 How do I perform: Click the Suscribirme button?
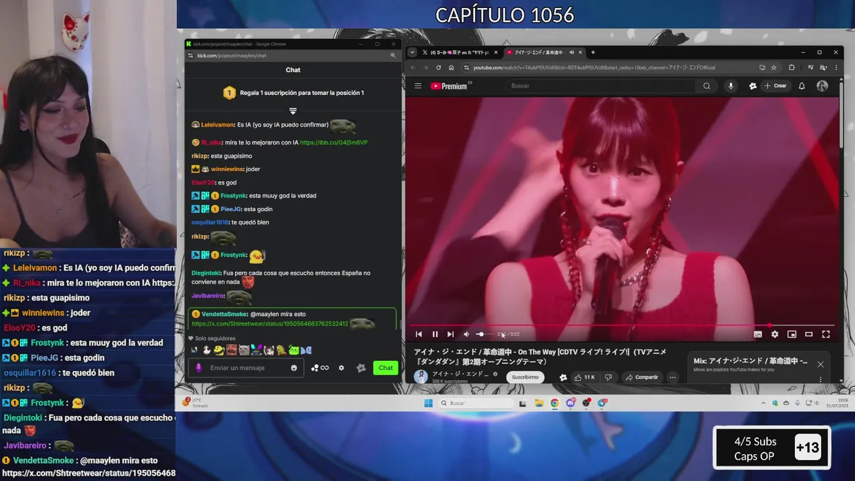(x=525, y=377)
